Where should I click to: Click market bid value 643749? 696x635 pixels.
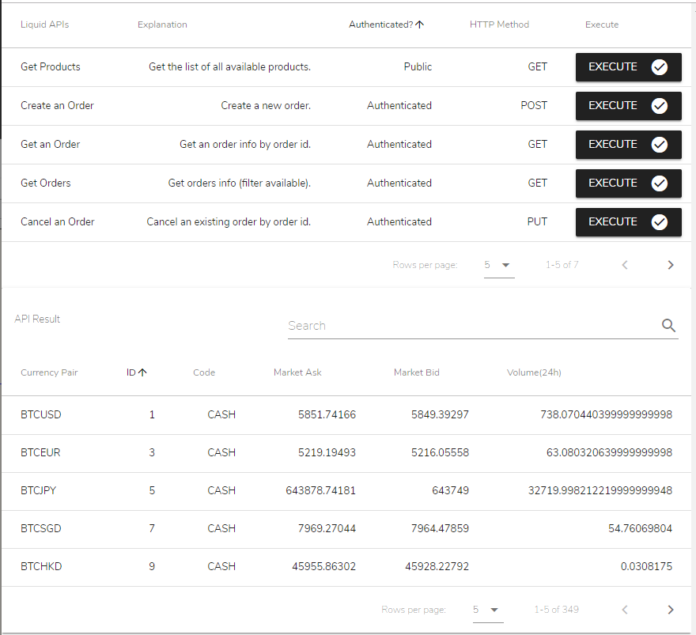coord(451,490)
